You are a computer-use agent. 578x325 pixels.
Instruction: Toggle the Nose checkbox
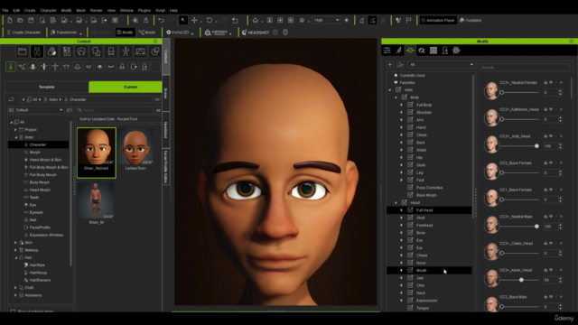410,263
